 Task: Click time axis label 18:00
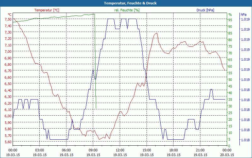point(174,150)
